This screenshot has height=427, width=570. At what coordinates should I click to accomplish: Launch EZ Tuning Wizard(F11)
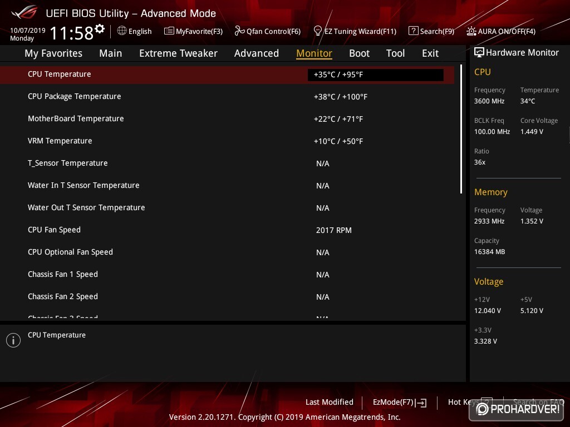(x=360, y=31)
